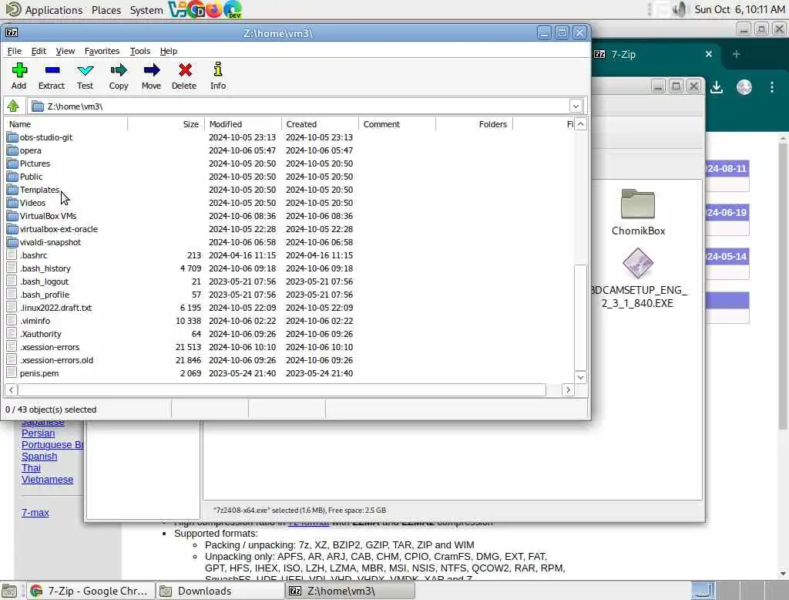Screen dimensions: 789x600
Task: Close the 7-Zip Chrome tab
Action: [x=709, y=54]
